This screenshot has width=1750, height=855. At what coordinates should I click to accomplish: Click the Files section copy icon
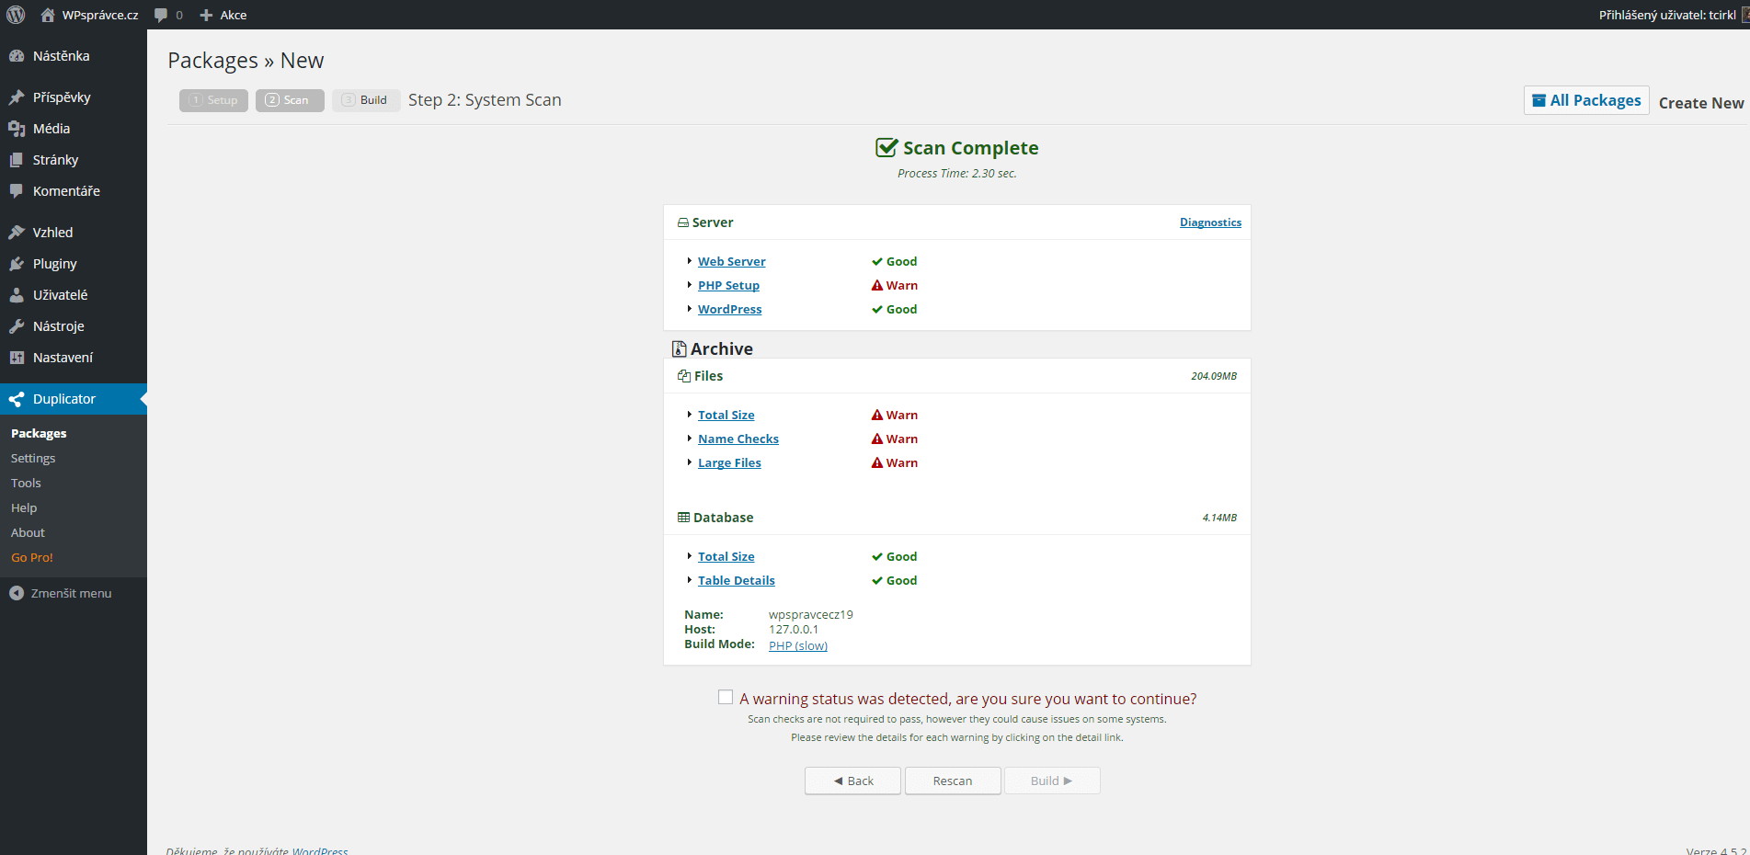pyautogui.click(x=684, y=375)
